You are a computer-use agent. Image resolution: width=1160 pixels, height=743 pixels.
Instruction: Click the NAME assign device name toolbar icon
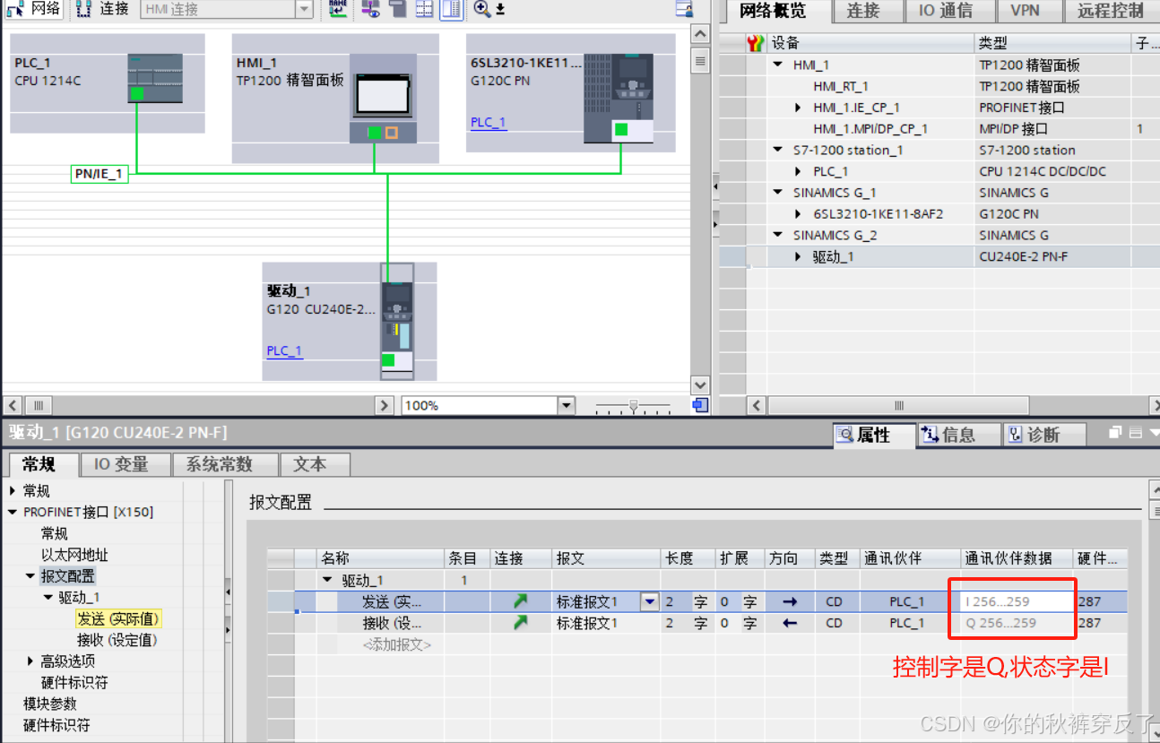point(338,9)
